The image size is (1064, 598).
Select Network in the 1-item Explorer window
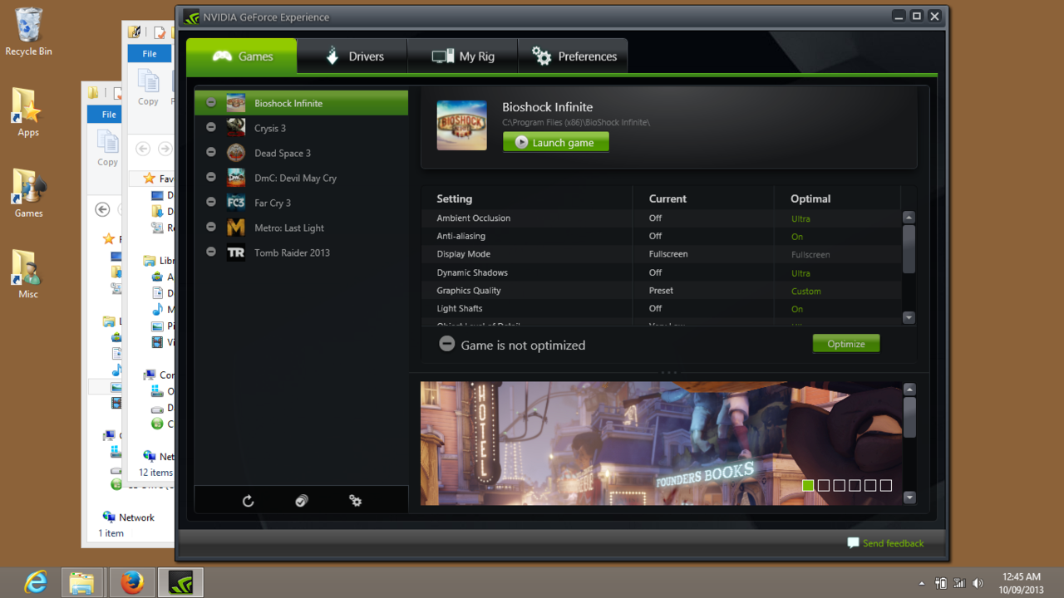[136, 517]
